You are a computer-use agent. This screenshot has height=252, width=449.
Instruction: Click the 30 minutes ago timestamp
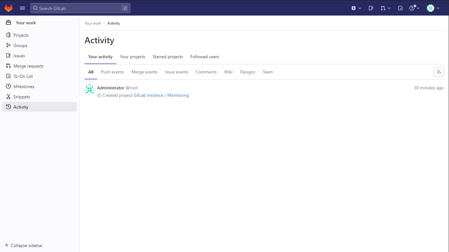point(428,88)
